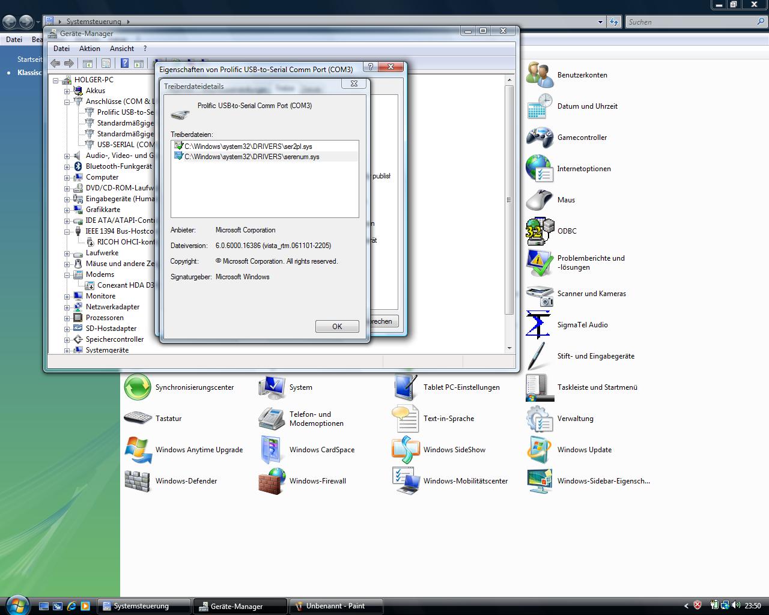Click OK in Treiberdateidetails dialog
This screenshot has height=615, width=769.
point(337,326)
